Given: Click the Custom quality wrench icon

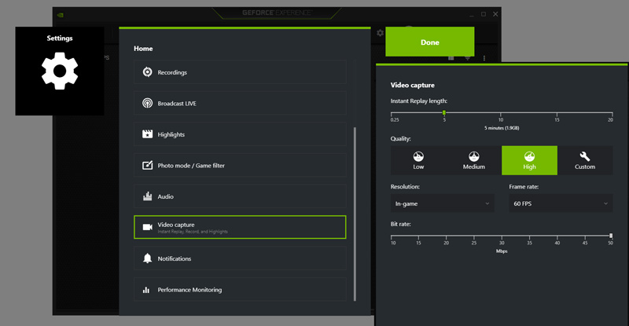Looking at the screenshot, I should coord(584,156).
